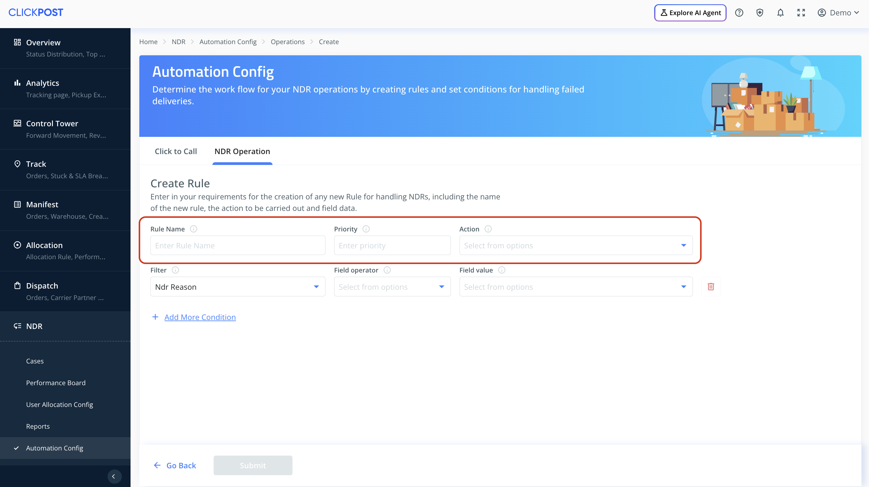
Task: Click Rule Name info icon
Action: click(x=193, y=229)
